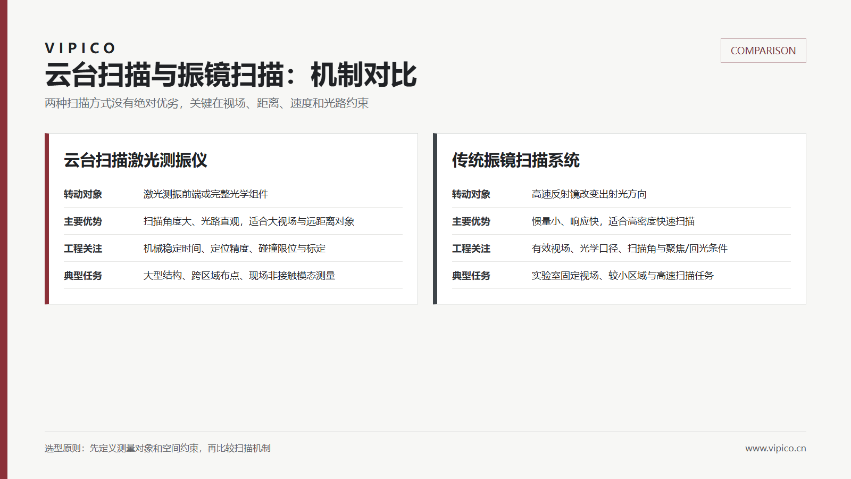Click text 实验室固定视场、较小区域与高速扫描任务
Screen dimensions: 851x479
(x=623, y=276)
